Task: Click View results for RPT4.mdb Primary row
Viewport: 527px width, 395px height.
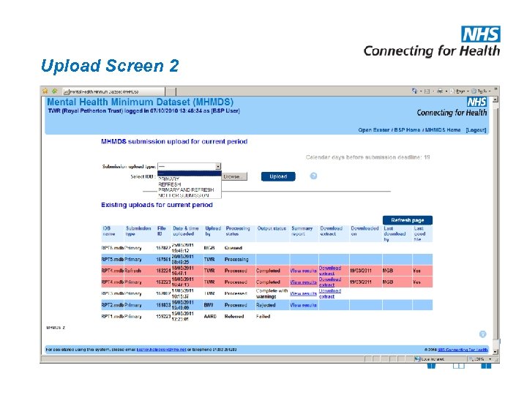Action: coord(303,282)
